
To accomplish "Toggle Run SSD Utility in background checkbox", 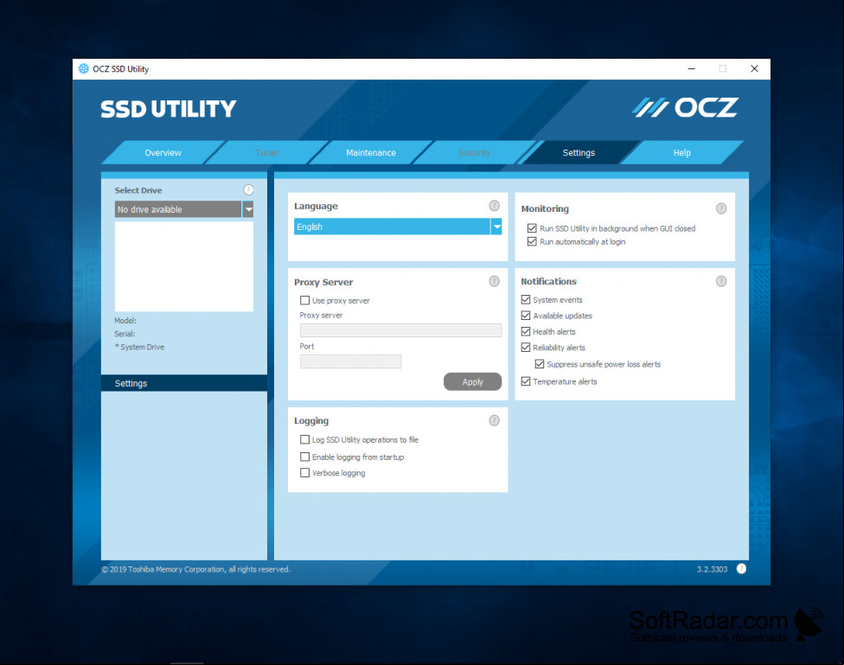I will pos(532,228).
